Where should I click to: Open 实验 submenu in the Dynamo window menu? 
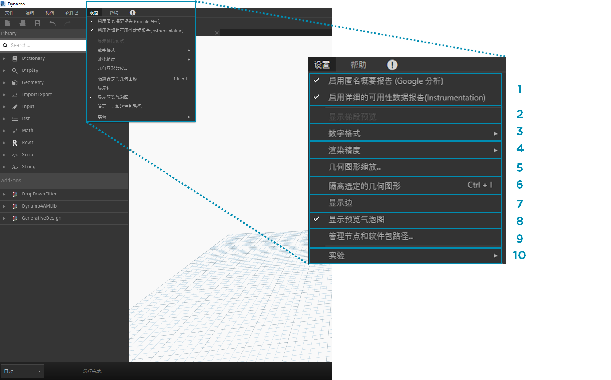pos(141,117)
